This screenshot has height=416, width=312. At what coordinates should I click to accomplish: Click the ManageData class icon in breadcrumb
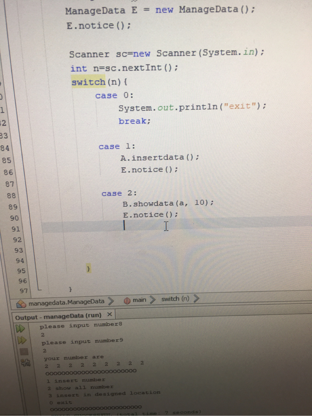tap(21, 304)
